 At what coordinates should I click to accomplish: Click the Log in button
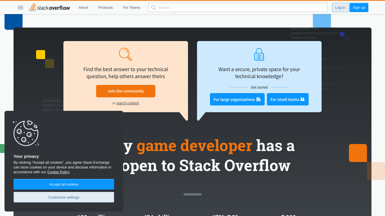(x=340, y=8)
